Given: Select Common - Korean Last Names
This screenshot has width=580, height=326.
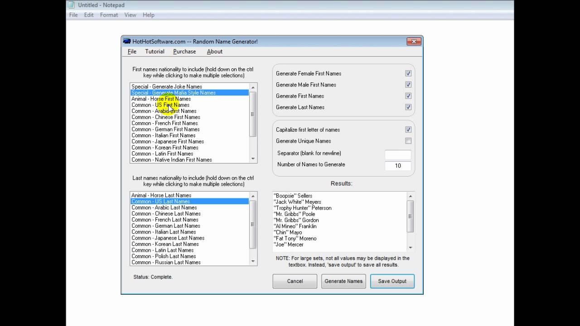Looking at the screenshot, I should (189, 244).
